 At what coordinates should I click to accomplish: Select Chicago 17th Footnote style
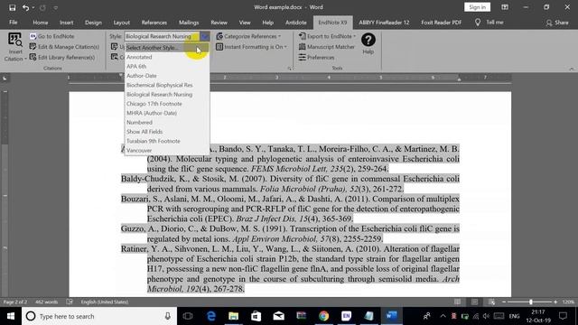(x=166, y=104)
